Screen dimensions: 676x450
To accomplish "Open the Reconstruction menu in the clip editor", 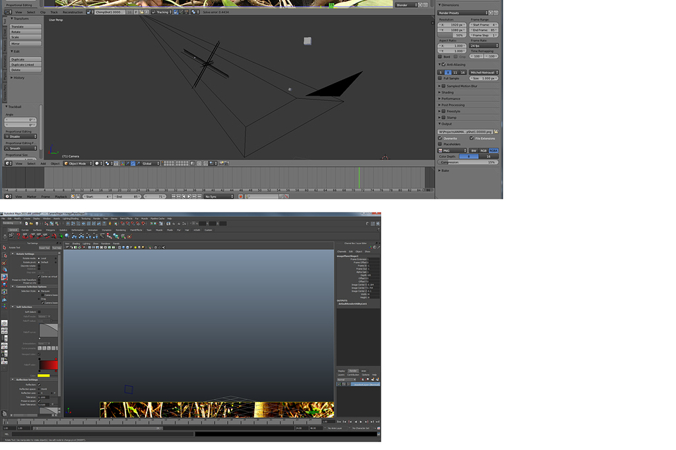I will tap(73, 12).
